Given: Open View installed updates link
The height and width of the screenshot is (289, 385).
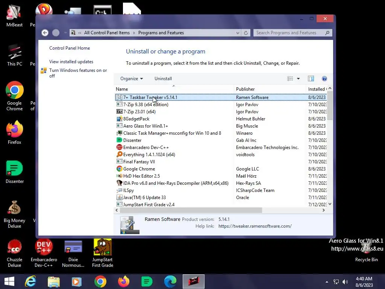Looking at the screenshot, I should pyautogui.click(x=71, y=62).
